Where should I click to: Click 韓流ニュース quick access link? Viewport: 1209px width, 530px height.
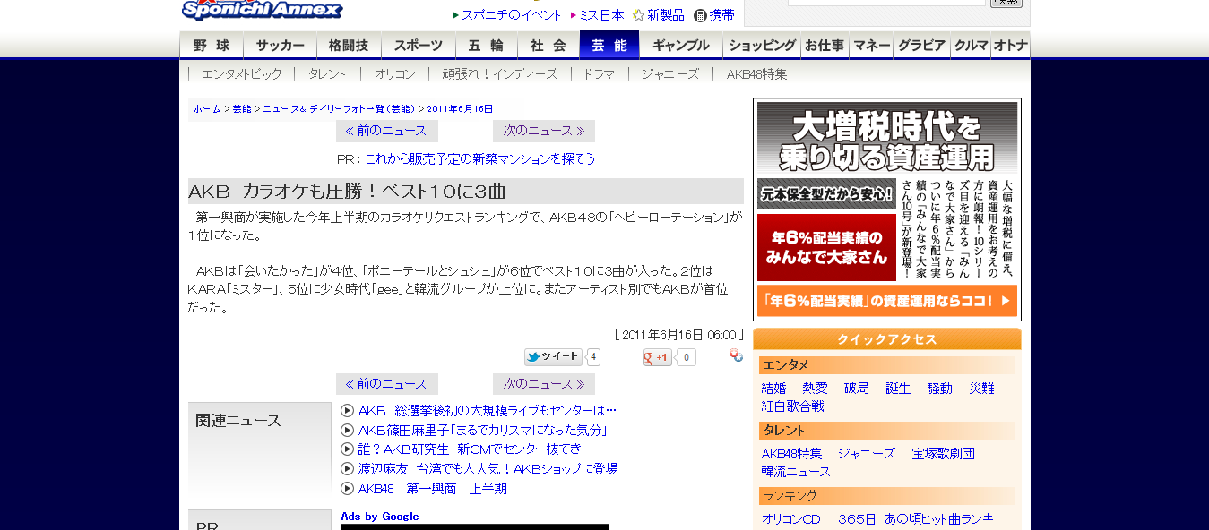point(796,471)
